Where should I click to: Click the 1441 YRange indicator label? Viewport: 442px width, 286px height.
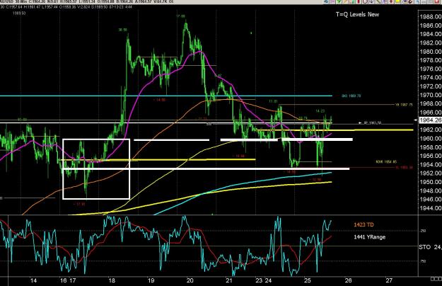click(370, 237)
